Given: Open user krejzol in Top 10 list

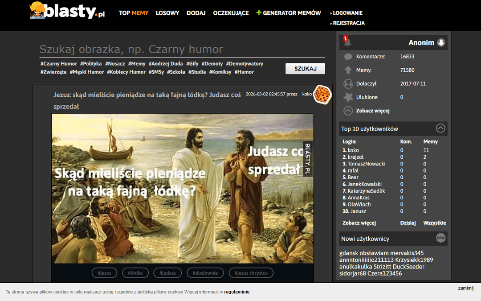Looking at the screenshot, I should (355, 157).
